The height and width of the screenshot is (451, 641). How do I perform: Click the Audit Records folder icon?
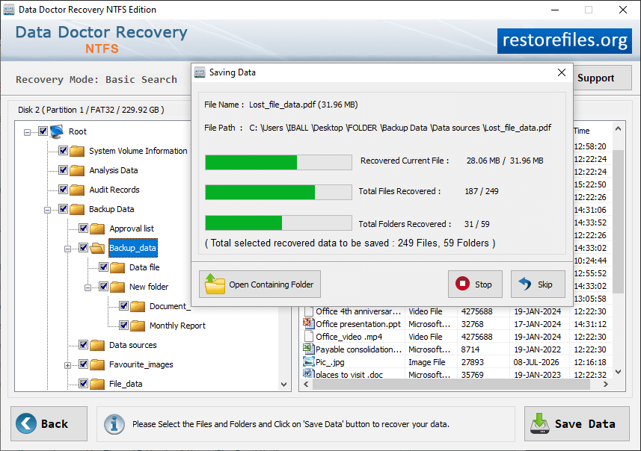(x=77, y=190)
